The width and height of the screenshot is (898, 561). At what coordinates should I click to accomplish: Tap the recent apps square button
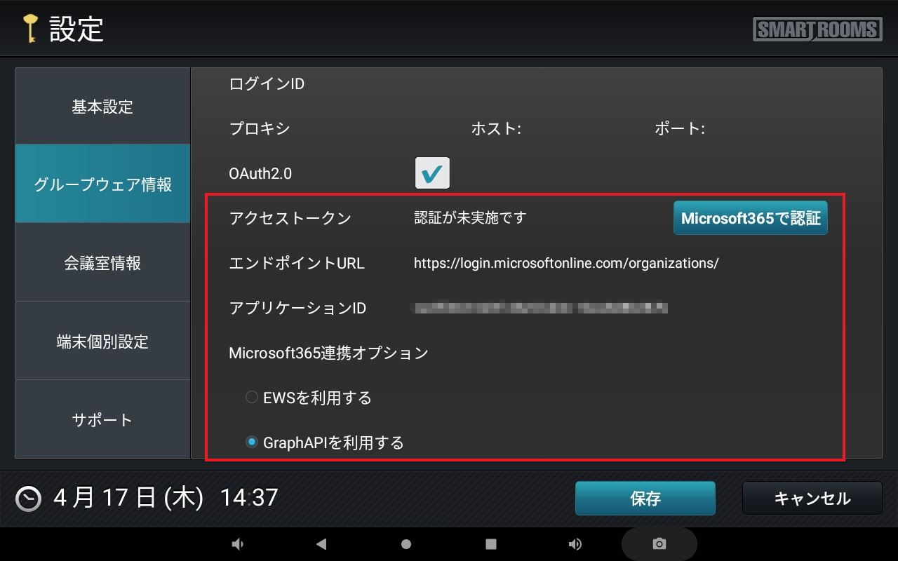pos(491,544)
